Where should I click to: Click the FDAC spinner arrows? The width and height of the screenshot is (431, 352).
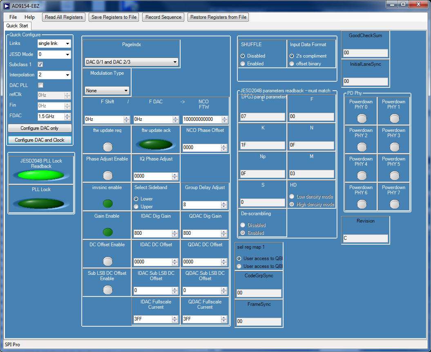click(67, 116)
